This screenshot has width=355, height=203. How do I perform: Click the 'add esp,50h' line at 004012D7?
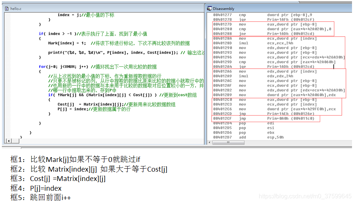coord(248,137)
